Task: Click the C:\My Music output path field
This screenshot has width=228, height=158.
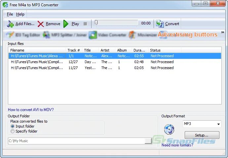Action: point(76,141)
